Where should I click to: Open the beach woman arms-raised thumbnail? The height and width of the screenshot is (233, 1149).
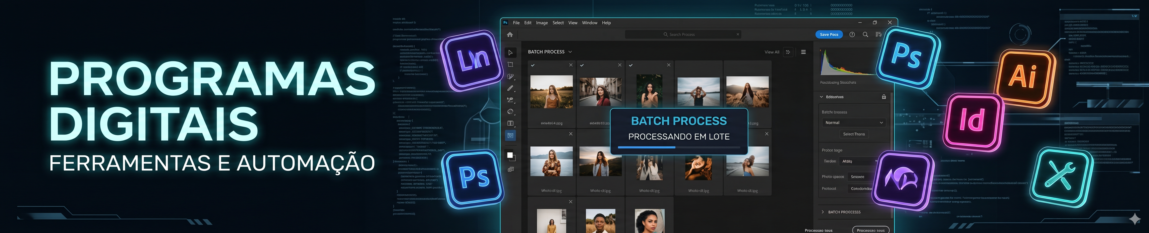click(x=699, y=91)
